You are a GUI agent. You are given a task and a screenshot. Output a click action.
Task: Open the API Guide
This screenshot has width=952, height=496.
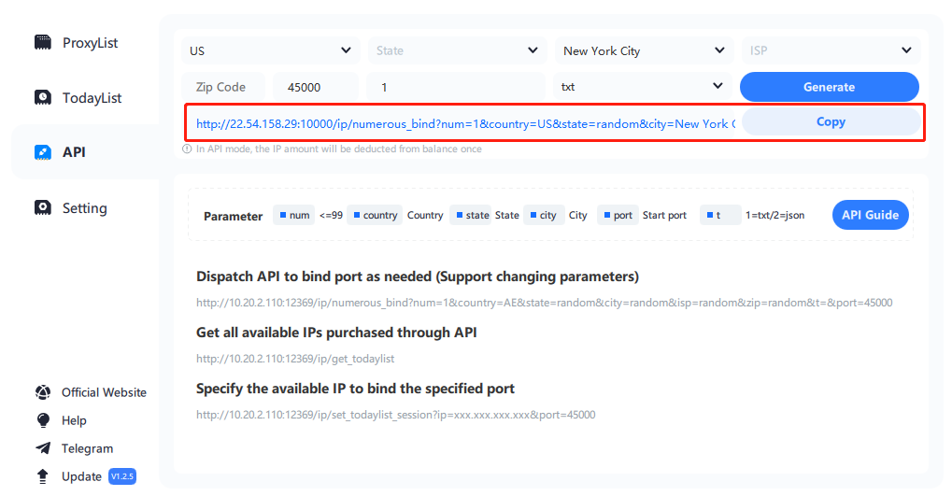870,215
